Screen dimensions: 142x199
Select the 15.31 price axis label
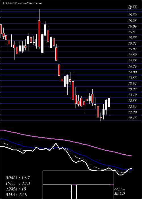(132, 43)
